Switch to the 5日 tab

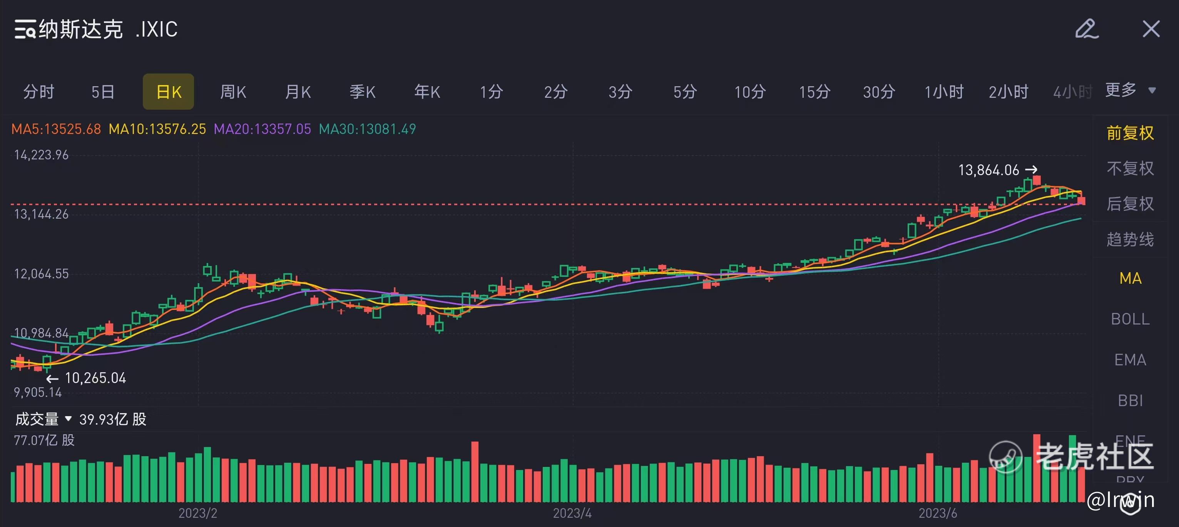click(x=103, y=92)
